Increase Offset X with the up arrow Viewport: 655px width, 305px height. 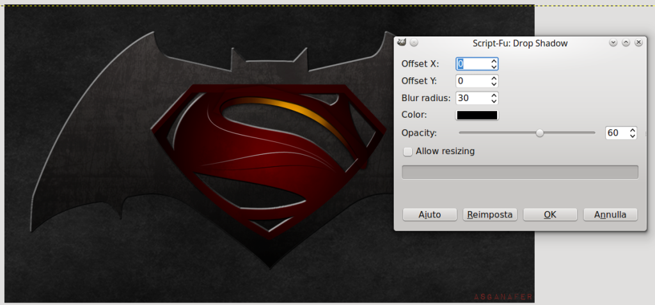point(494,61)
